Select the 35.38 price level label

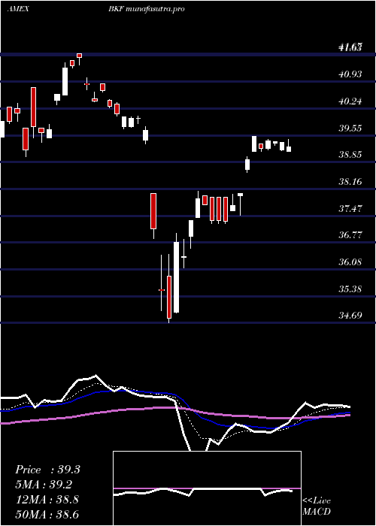tap(350, 289)
